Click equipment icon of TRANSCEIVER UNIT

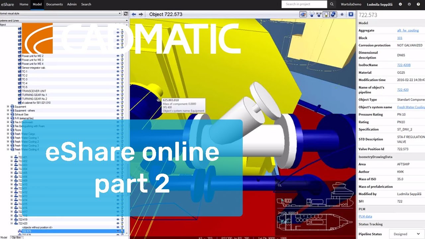[20, 91]
